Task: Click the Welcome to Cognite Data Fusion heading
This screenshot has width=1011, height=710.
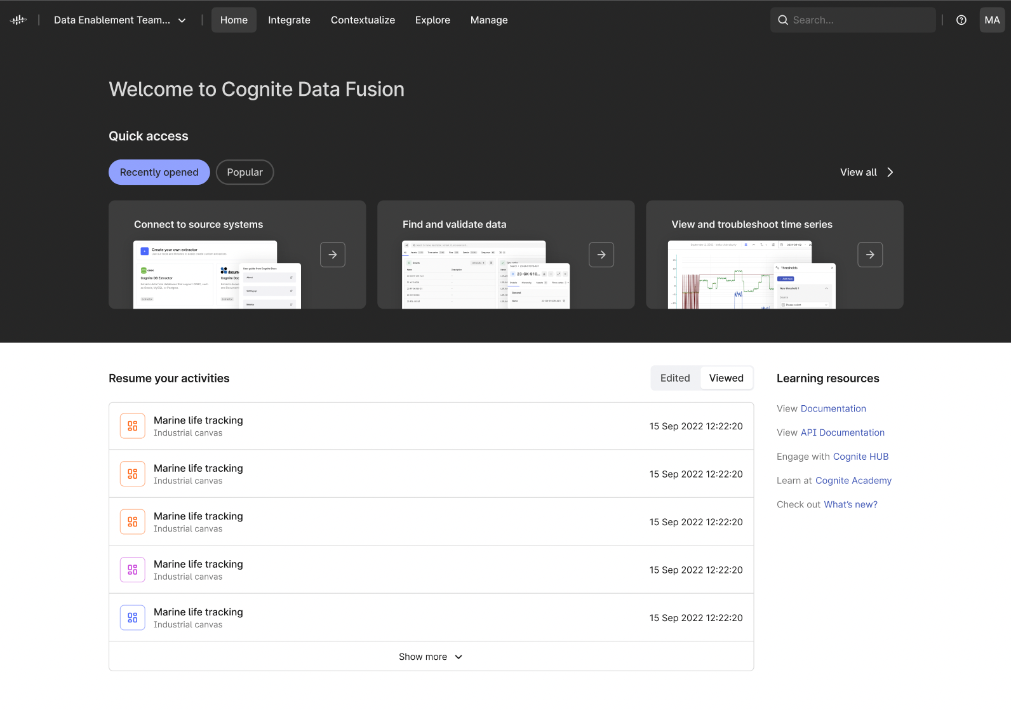Action: click(x=257, y=90)
